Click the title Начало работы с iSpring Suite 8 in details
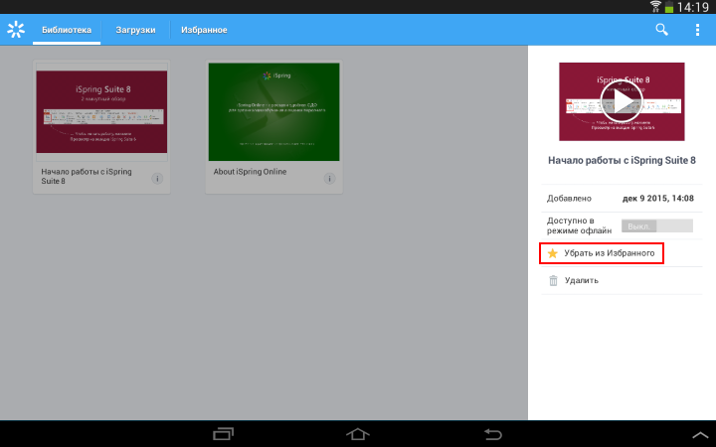Viewport: 716px width, 447px height. coord(622,160)
